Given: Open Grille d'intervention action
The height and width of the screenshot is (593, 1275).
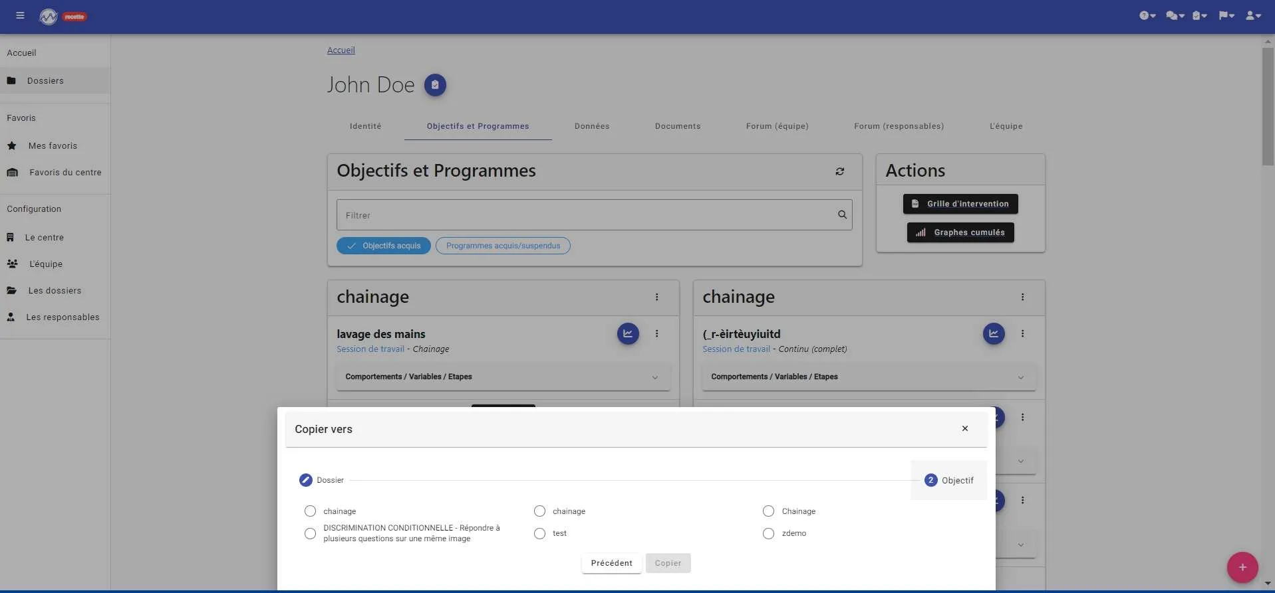Looking at the screenshot, I should tap(960, 204).
